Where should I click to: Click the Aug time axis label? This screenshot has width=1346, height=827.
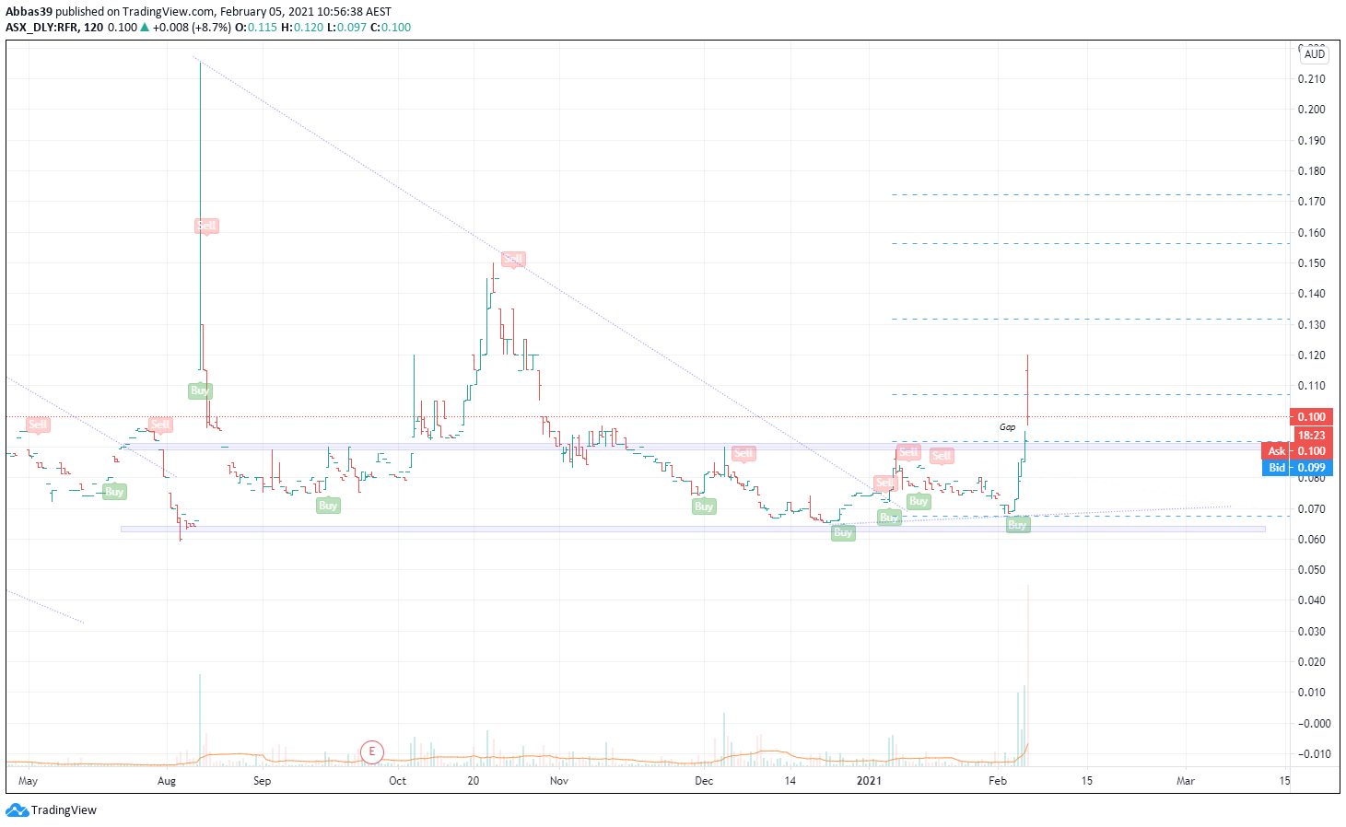167,781
